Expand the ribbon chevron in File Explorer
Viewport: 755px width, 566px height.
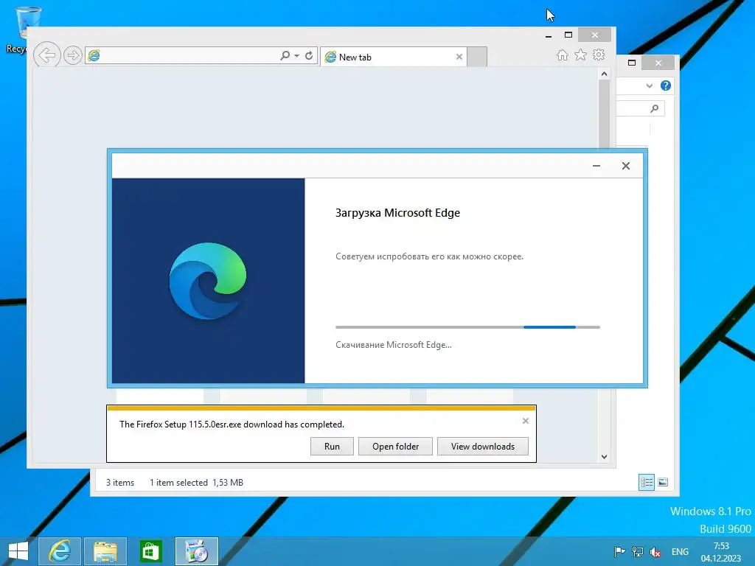coord(649,85)
